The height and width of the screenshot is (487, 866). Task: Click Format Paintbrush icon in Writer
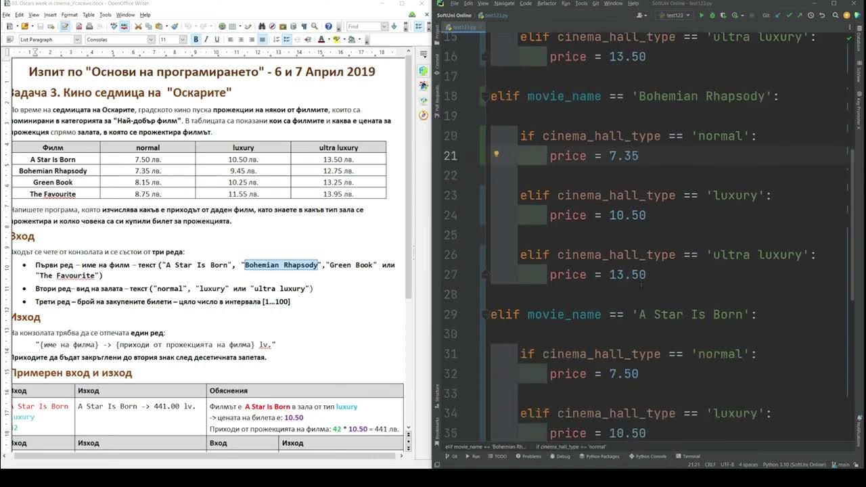pyautogui.click(x=175, y=26)
